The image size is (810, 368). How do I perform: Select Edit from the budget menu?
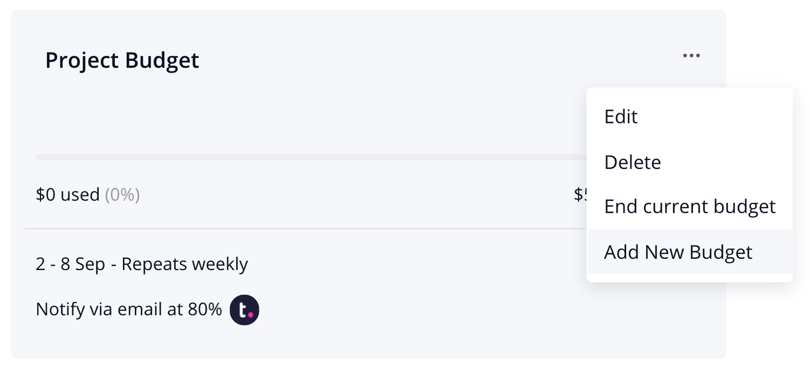(x=621, y=117)
